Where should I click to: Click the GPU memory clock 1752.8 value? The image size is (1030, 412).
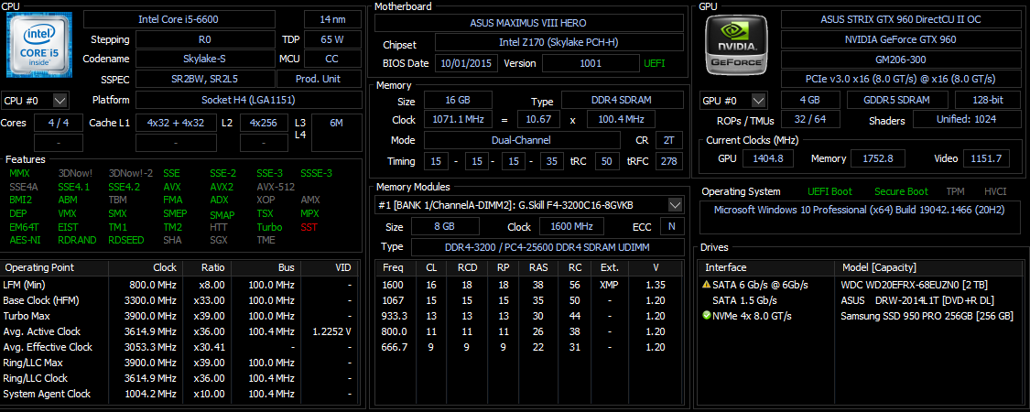click(x=878, y=158)
